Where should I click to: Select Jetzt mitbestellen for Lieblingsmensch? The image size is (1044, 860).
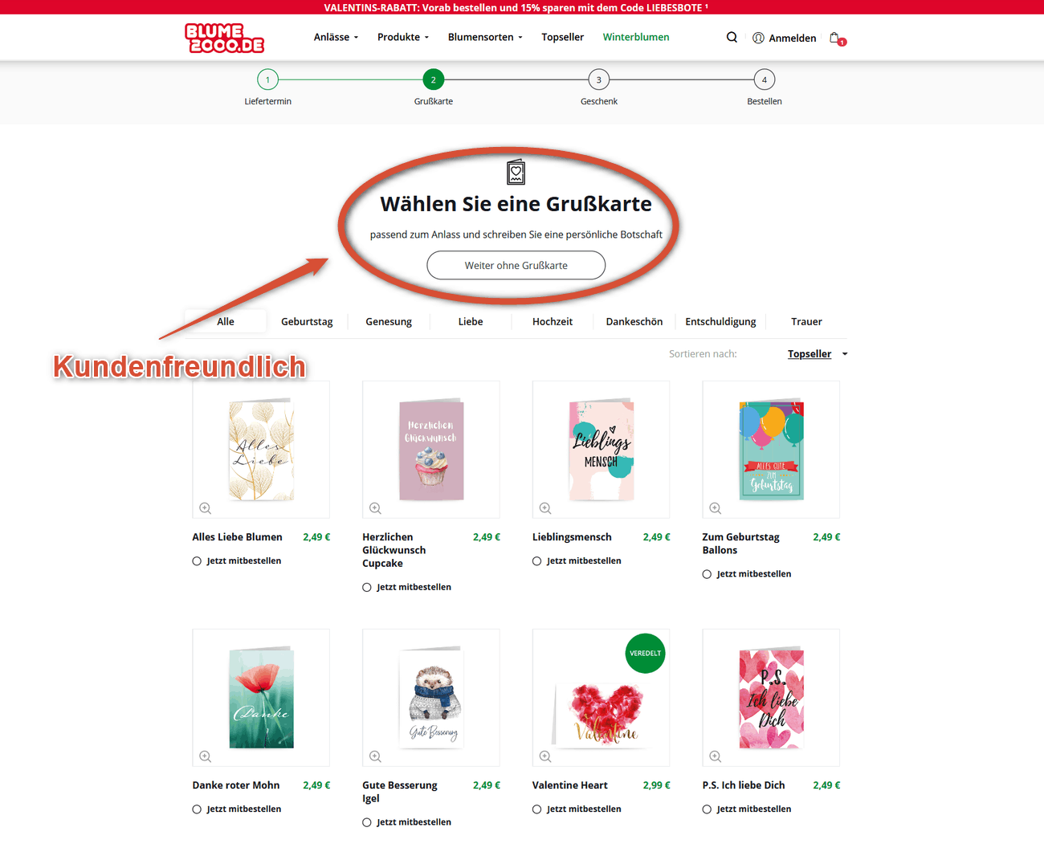(x=537, y=561)
